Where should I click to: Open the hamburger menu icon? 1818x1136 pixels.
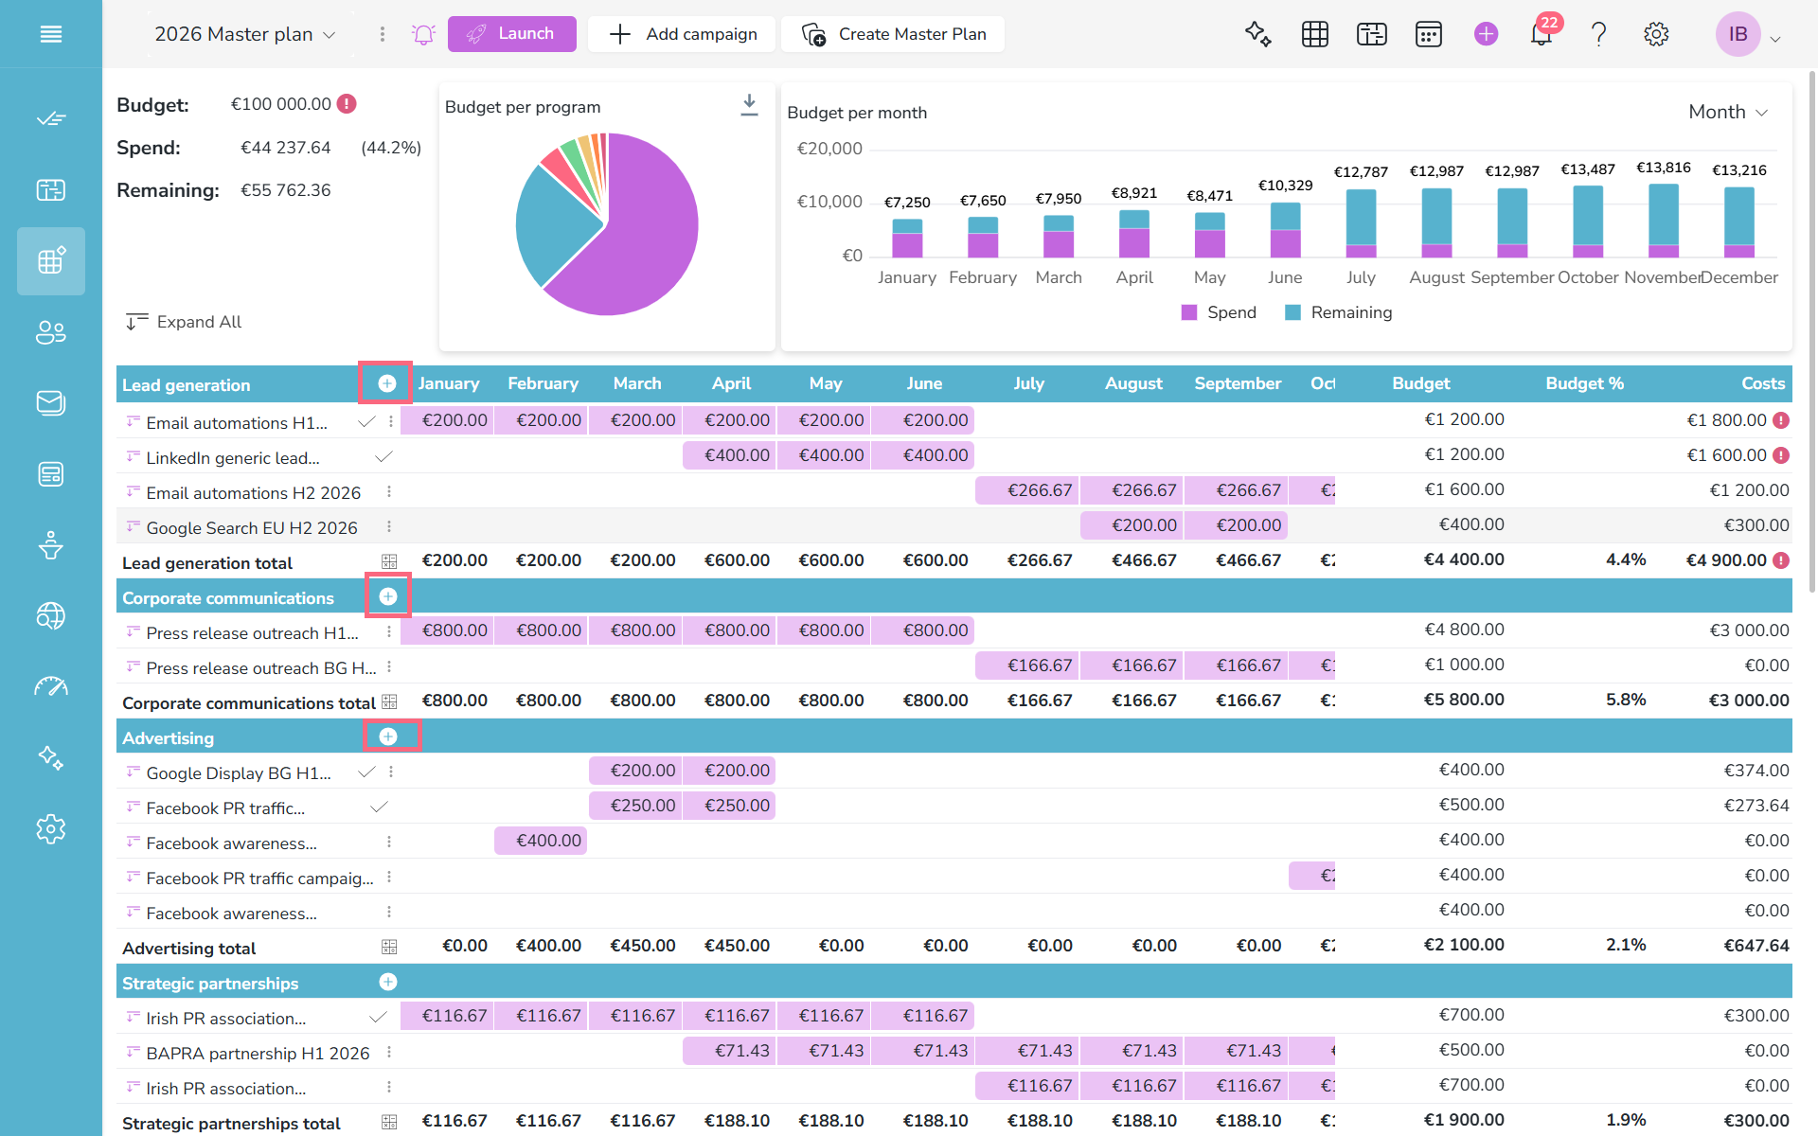[x=51, y=34]
